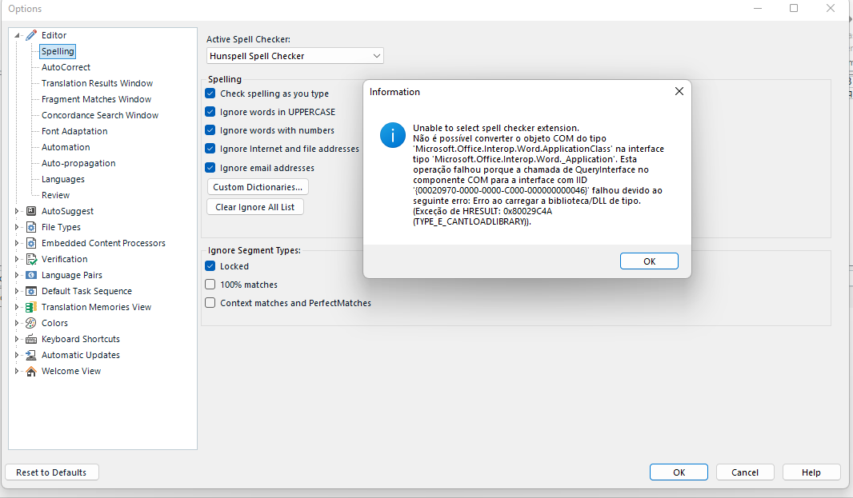Open the Active Spell Checker dropdown
Screen dimensions: 853x498
[x=294, y=56]
